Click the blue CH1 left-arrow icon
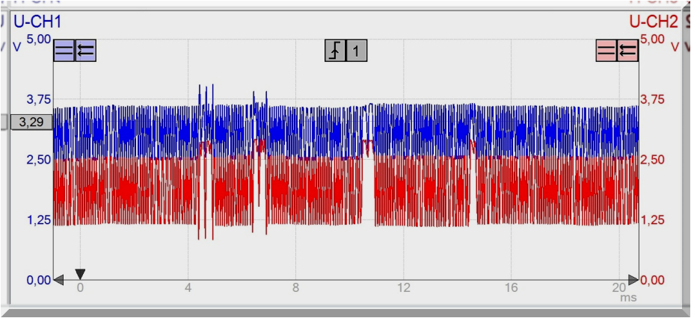The height and width of the screenshot is (318, 691). [x=85, y=50]
